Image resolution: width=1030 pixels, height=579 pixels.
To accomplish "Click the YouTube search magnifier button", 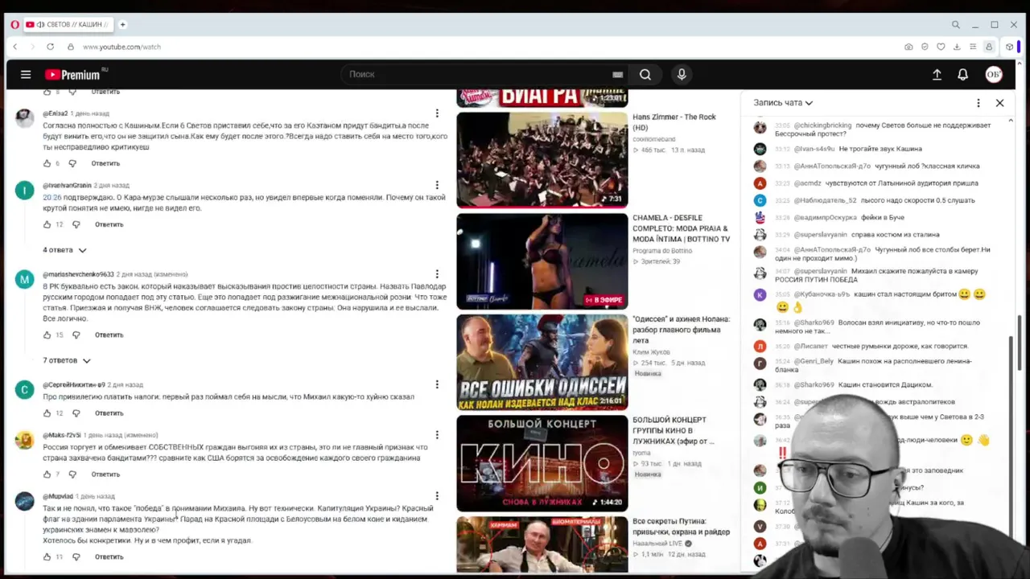I will coord(645,75).
